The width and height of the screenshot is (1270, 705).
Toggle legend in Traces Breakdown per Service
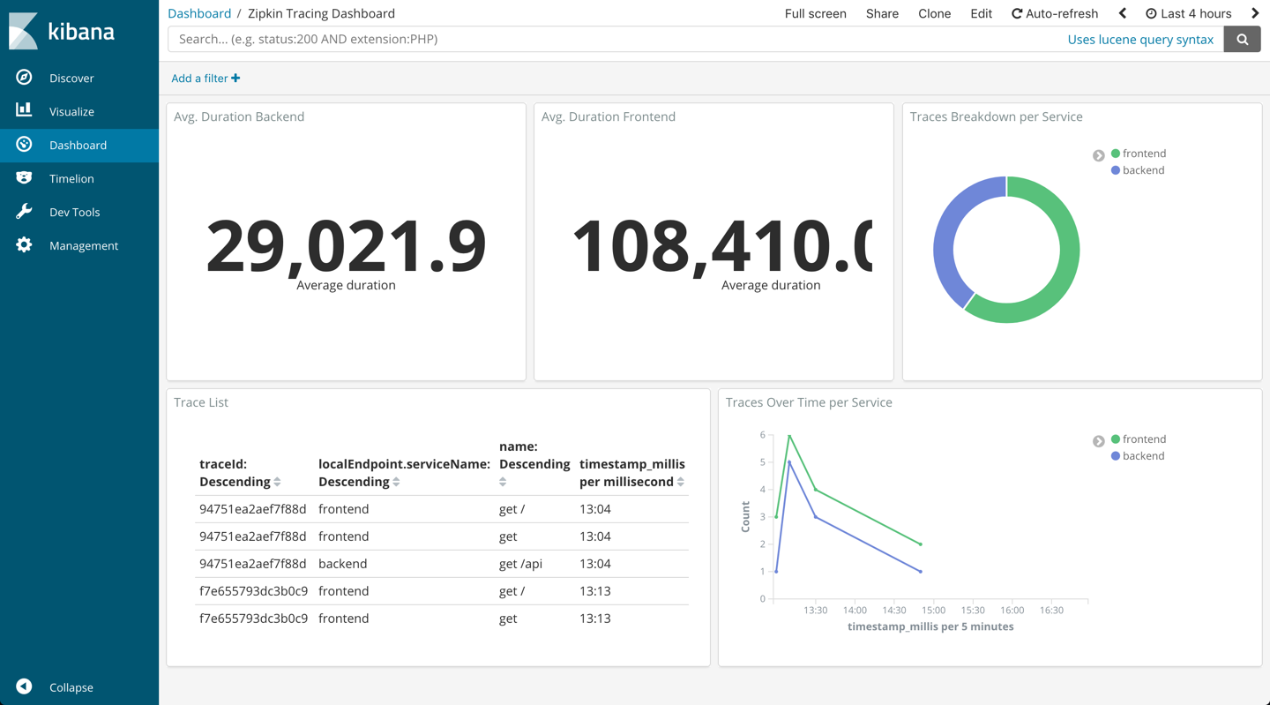click(1099, 155)
